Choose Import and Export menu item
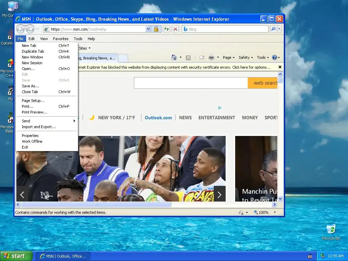This screenshot has height=261, width=348. (47, 127)
